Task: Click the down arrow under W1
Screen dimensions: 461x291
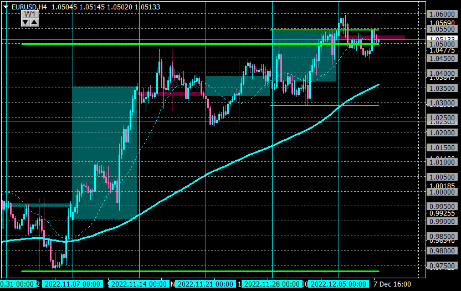Action: point(25,22)
